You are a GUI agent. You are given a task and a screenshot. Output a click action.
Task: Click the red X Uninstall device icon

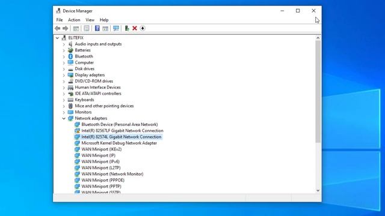tap(135, 28)
